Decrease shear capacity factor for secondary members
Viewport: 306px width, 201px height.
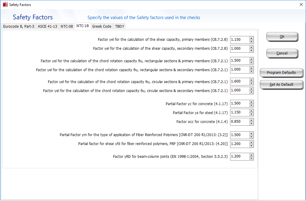coord(252,50)
